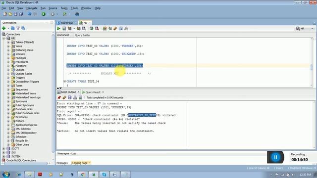Open the Source menu

(x=53, y=8)
